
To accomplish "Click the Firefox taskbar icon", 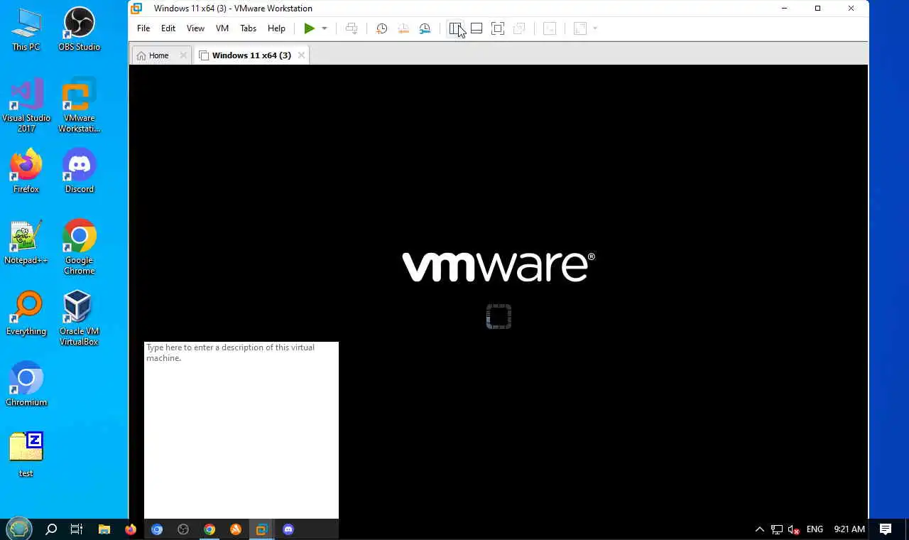I will pos(131,529).
